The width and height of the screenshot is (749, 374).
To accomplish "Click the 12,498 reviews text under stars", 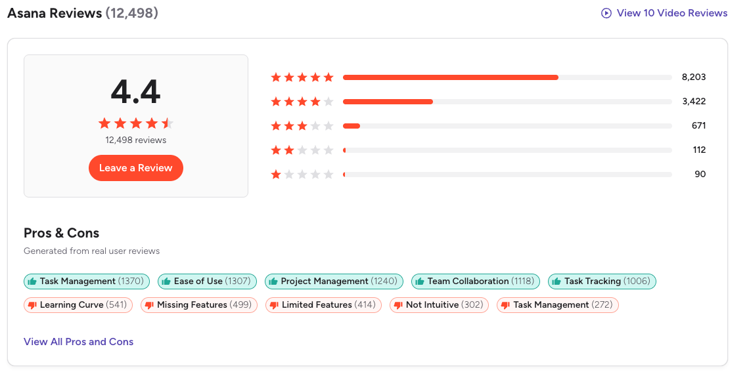I will 135,140.
